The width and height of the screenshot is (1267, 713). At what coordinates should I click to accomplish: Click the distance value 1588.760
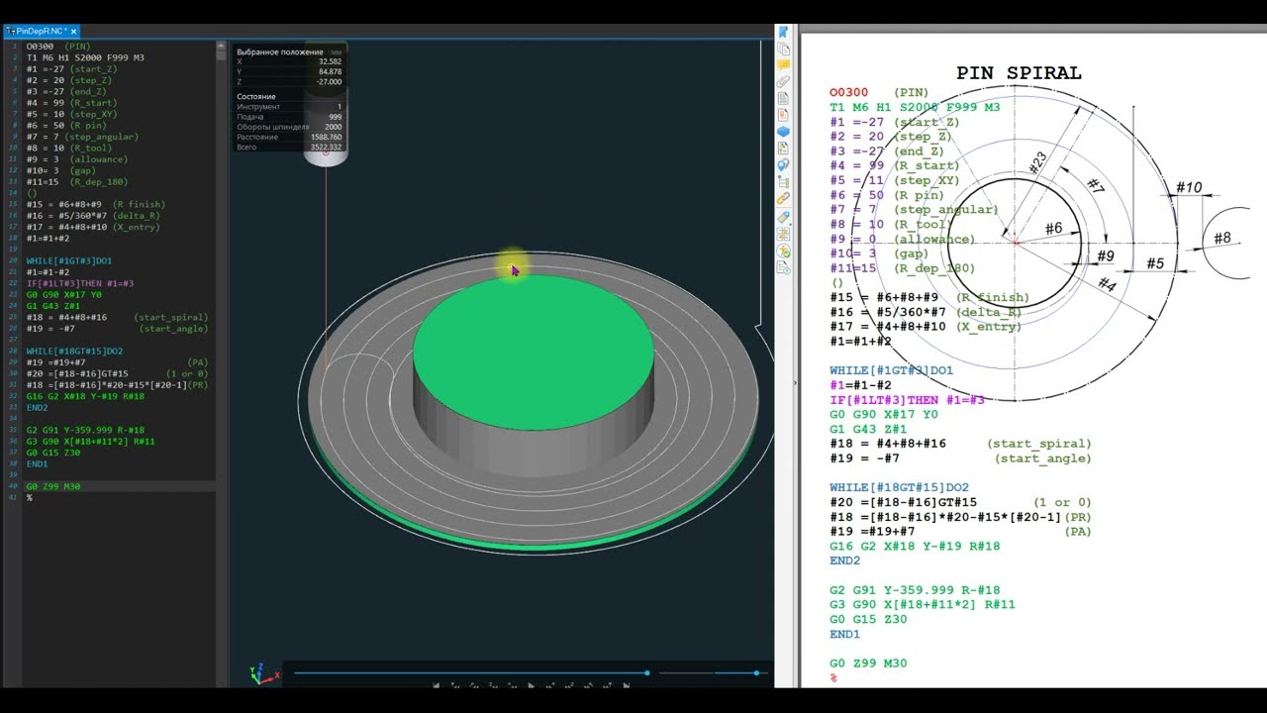click(327, 137)
